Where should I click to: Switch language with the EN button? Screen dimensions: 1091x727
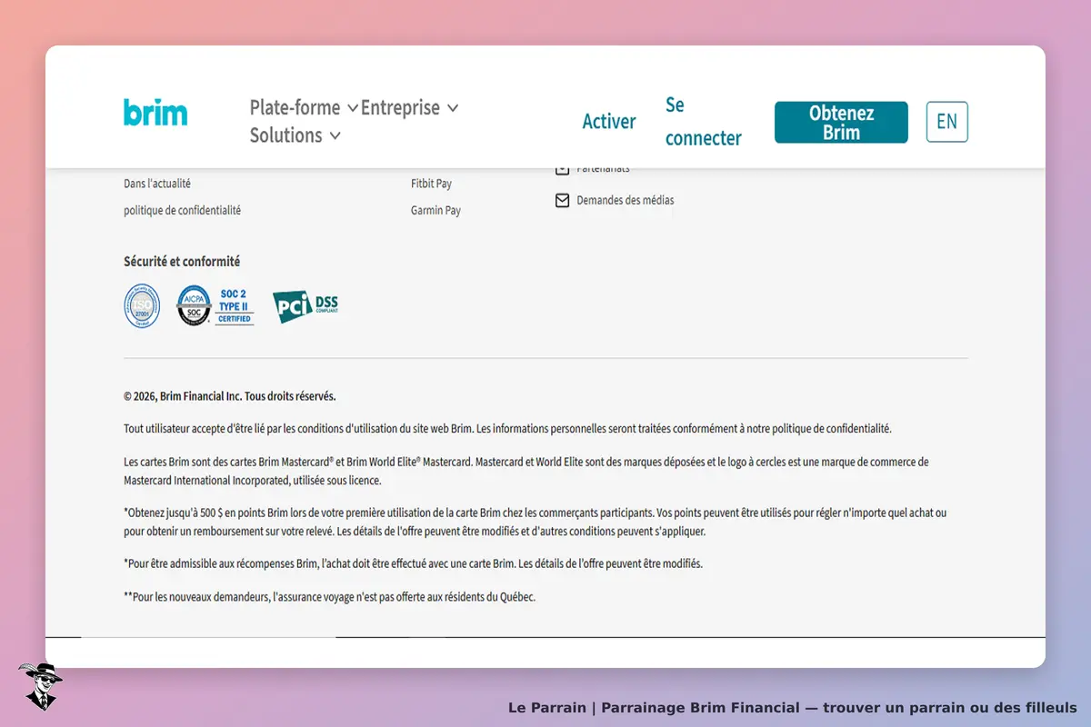click(947, 122)
